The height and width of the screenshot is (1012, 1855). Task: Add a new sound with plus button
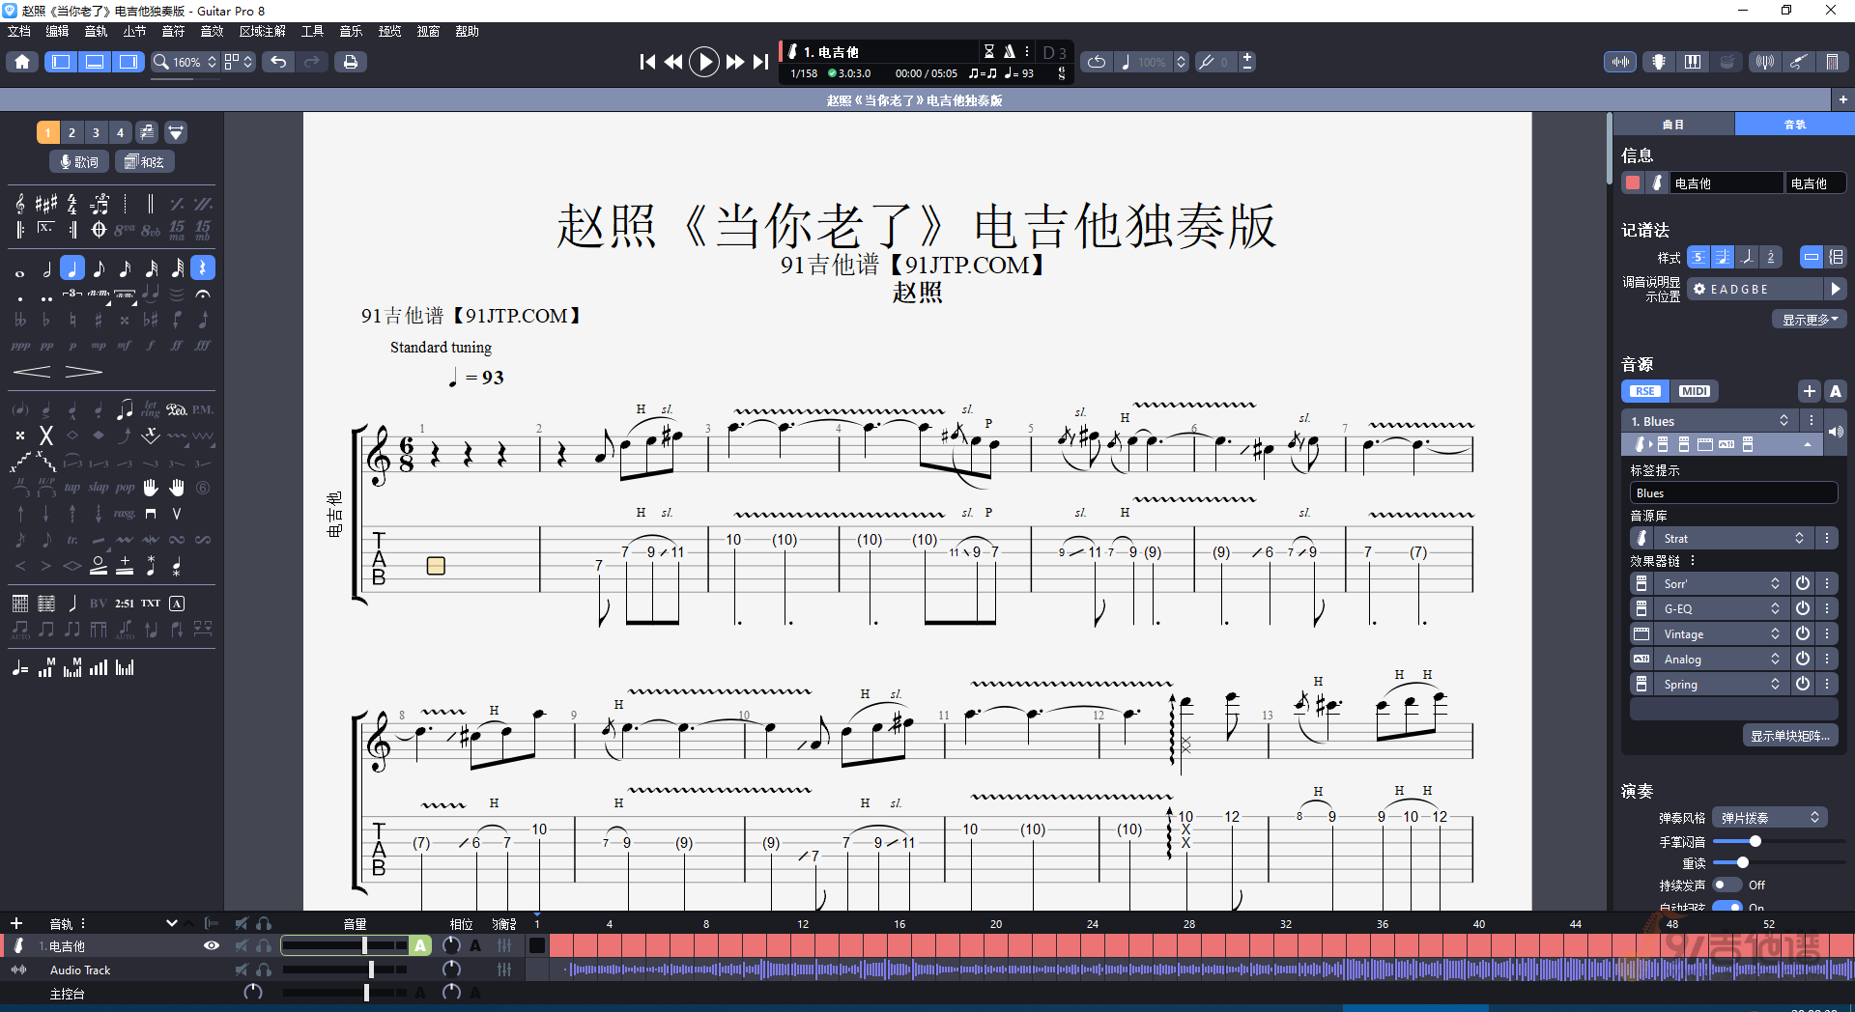(x=1810, y=391)
